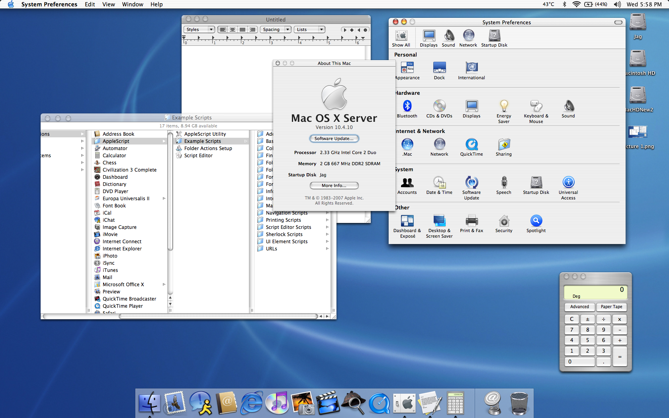The width and height of the screenshot is (669, 418).
Task: Select Script Editor in the Finder column
Action: (x=198, y=156)
